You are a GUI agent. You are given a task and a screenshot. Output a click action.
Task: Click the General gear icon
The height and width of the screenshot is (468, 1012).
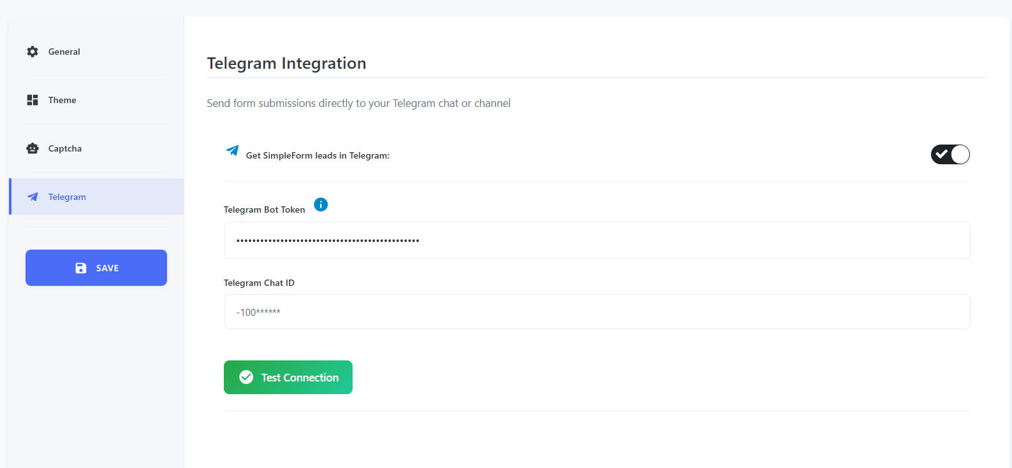(33, 52)
